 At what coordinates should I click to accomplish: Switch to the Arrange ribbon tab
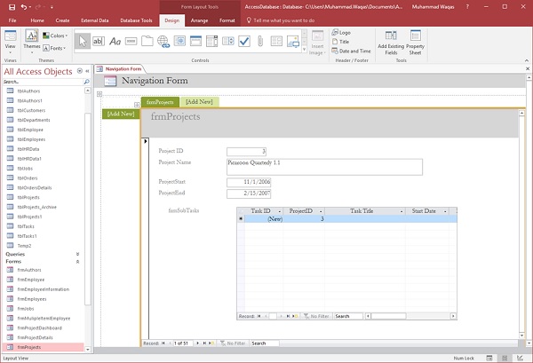(199, 19)
